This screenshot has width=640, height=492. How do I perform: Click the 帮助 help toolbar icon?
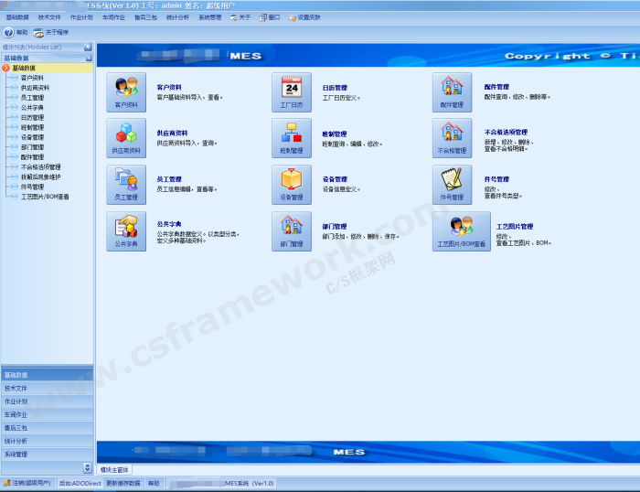(x=16, y=32)
